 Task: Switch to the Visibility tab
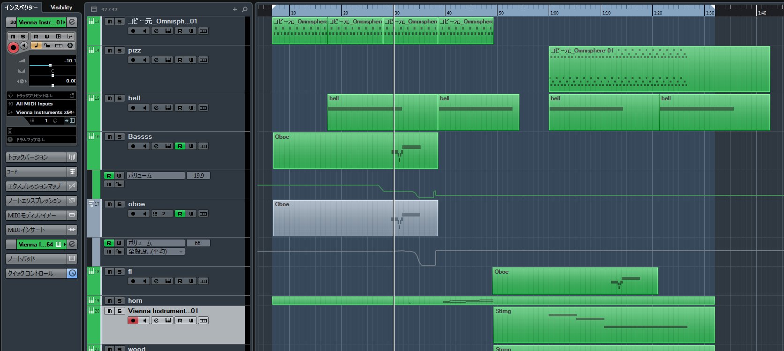tap(61, 7)
